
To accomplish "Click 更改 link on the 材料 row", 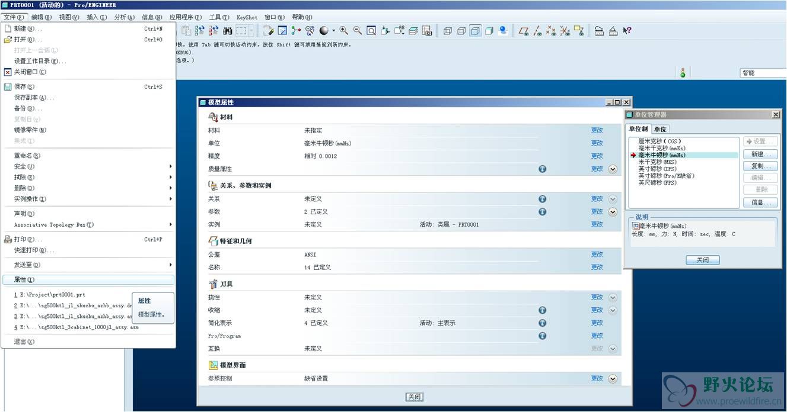I will pos(597,130).
